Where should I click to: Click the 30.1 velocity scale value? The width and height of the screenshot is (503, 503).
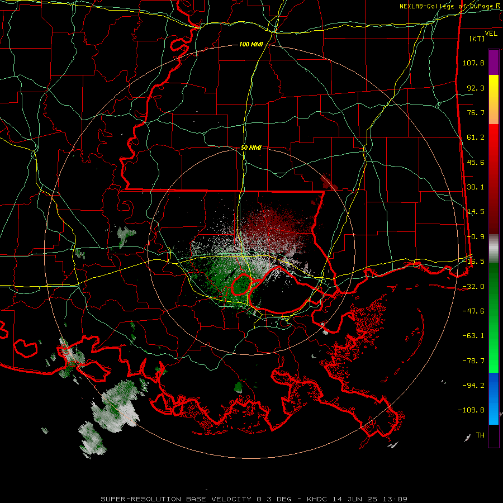point(476,187)
